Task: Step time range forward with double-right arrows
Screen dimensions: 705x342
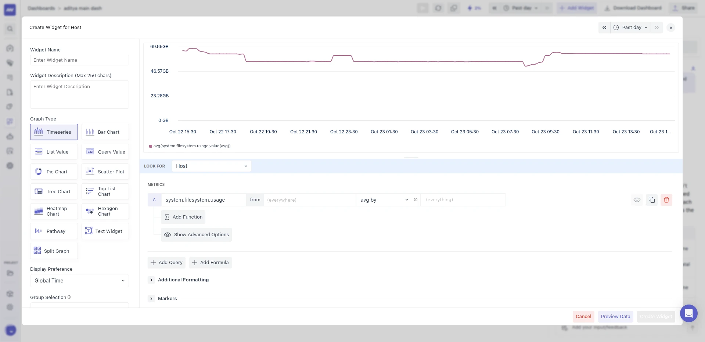Action: coord(657,28)
